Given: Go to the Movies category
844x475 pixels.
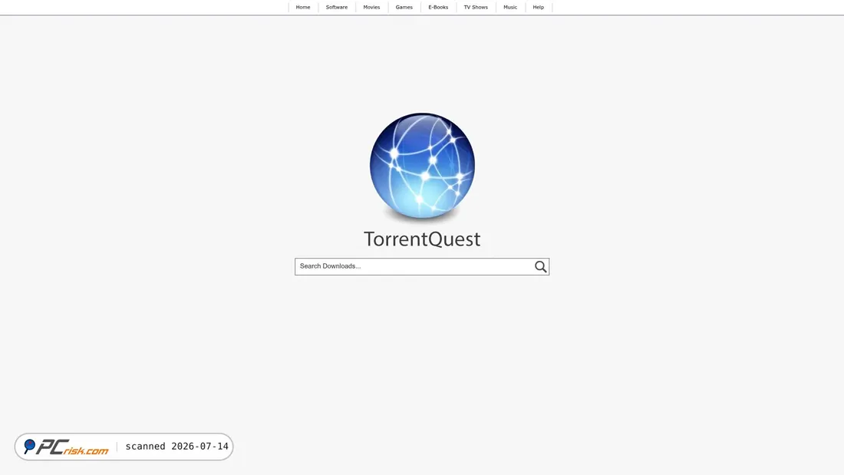Looking at the screenshot, I should (371, 8).
